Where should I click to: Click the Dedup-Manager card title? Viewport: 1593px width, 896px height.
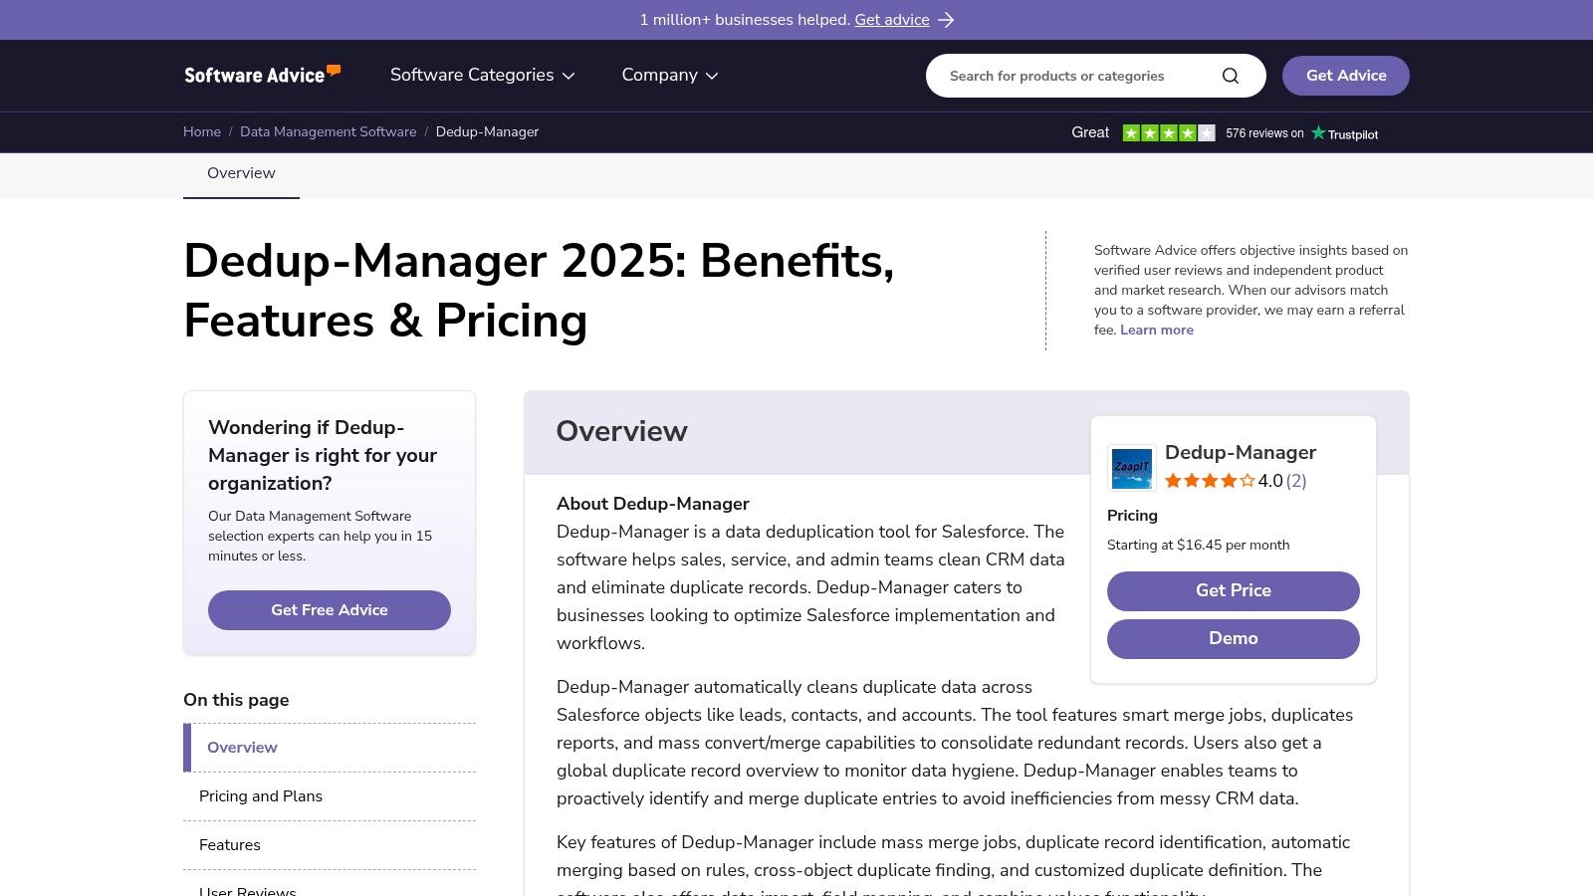pos(1241,452)
